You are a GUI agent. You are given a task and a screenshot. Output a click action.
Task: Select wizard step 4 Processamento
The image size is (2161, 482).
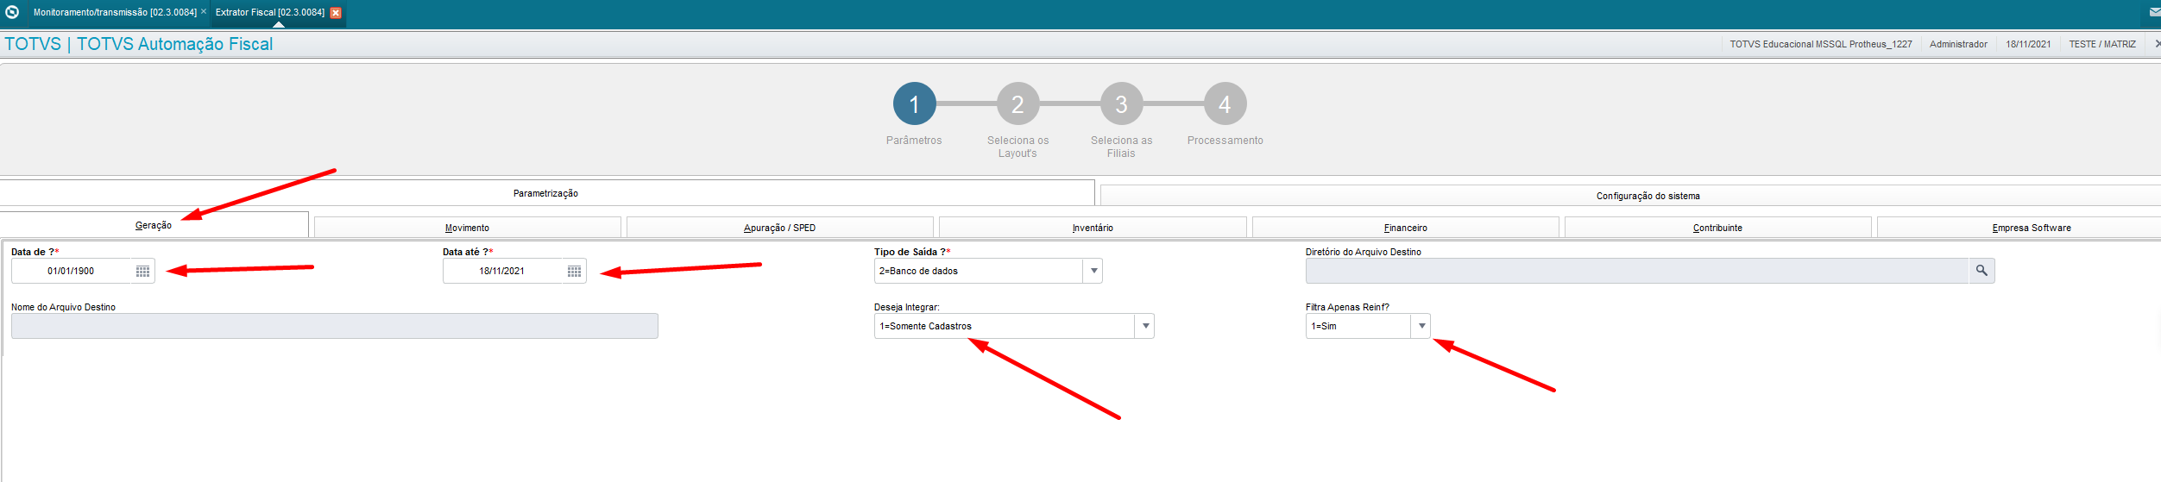click(x=1225, y=103)
